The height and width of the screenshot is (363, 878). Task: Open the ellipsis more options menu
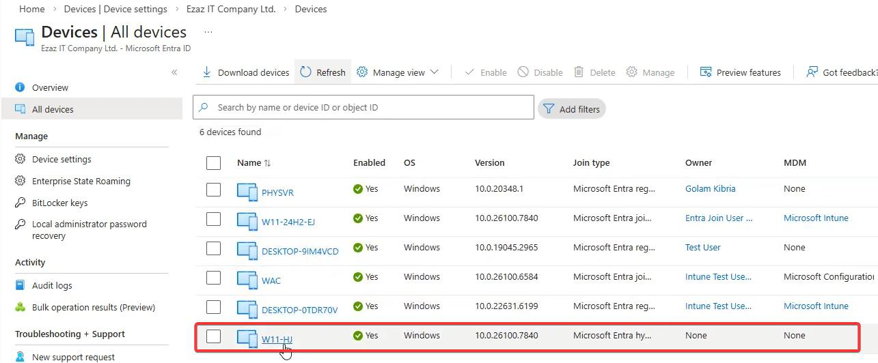[x=208, y=32]
